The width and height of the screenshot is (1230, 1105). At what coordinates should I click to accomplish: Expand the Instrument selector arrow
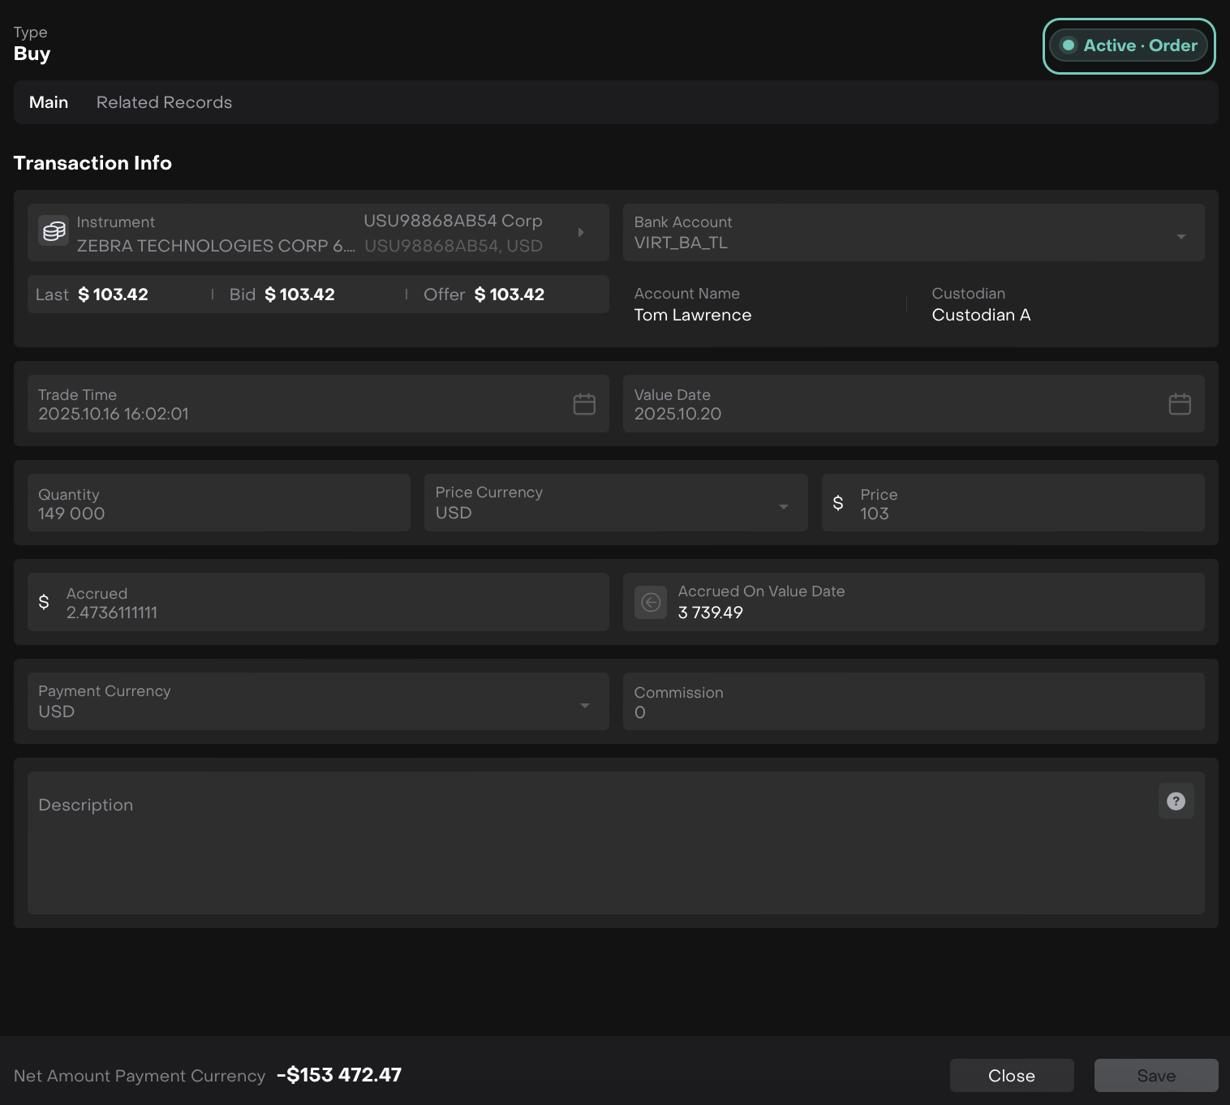click(x=581, y=233)
